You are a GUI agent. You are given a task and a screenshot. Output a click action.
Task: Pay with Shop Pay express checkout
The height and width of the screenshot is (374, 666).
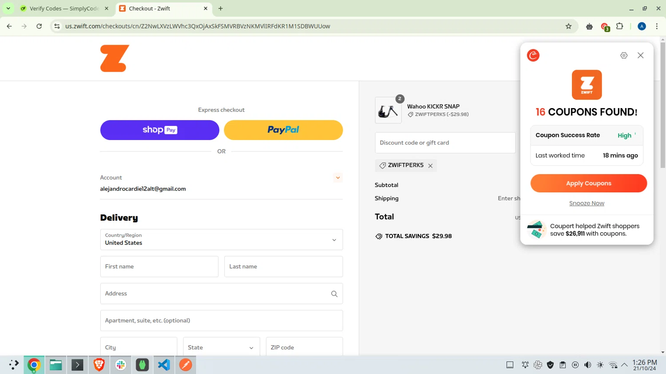coord(160,130)
